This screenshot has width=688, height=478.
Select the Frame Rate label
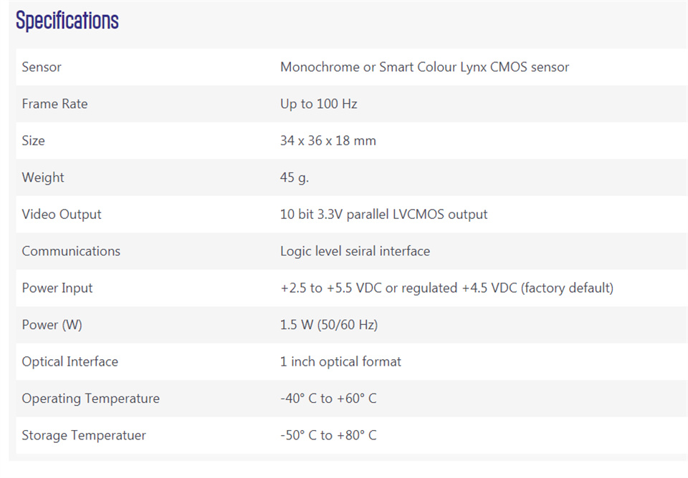point(55,104)
